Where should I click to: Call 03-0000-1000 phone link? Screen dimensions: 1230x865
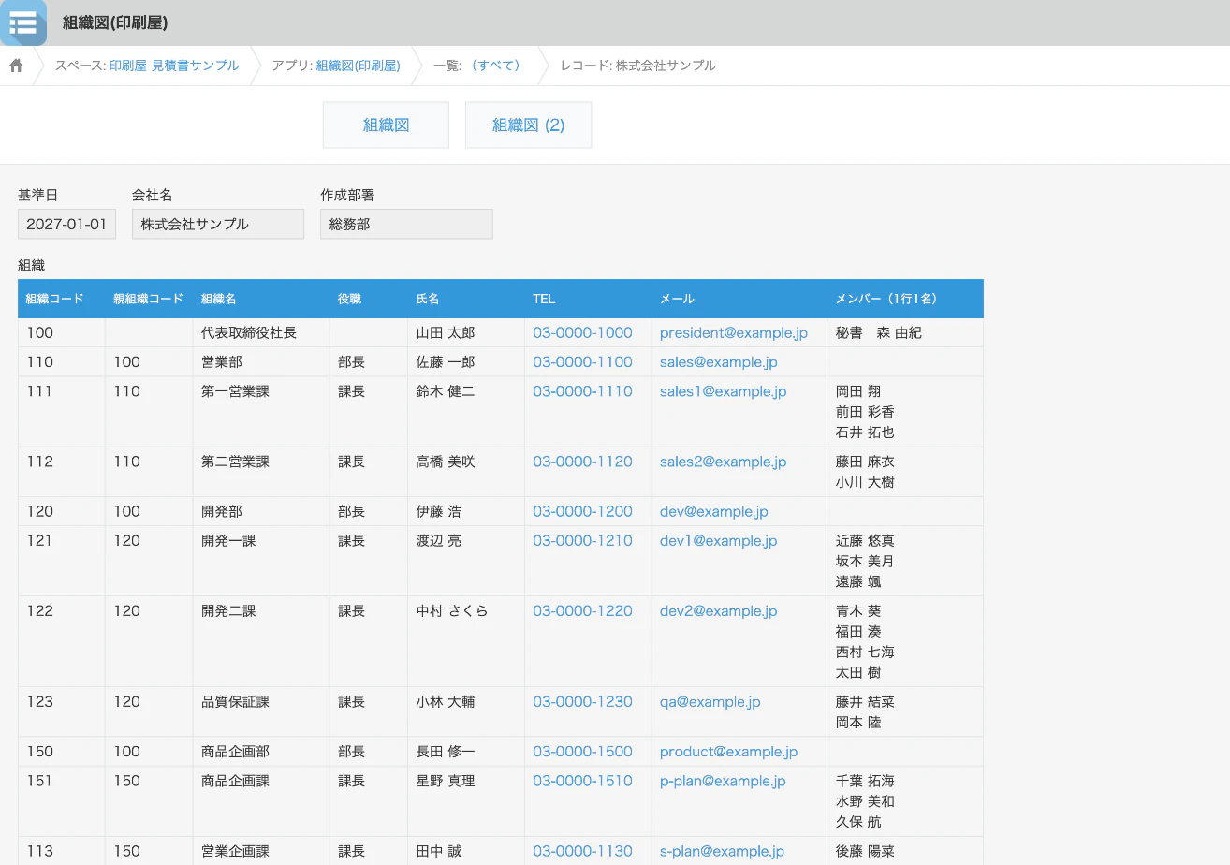[x=582, y=332]
